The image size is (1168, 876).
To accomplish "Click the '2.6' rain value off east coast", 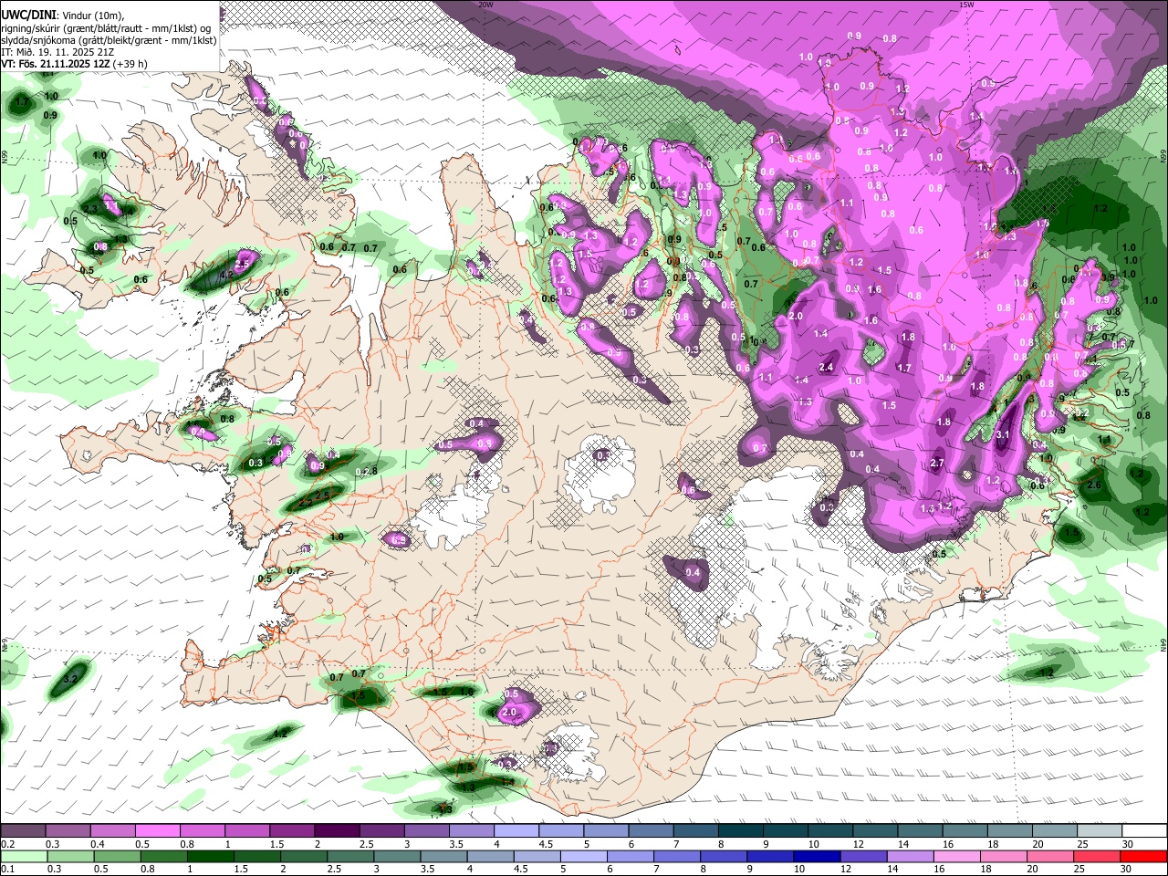I will 1094,485.
